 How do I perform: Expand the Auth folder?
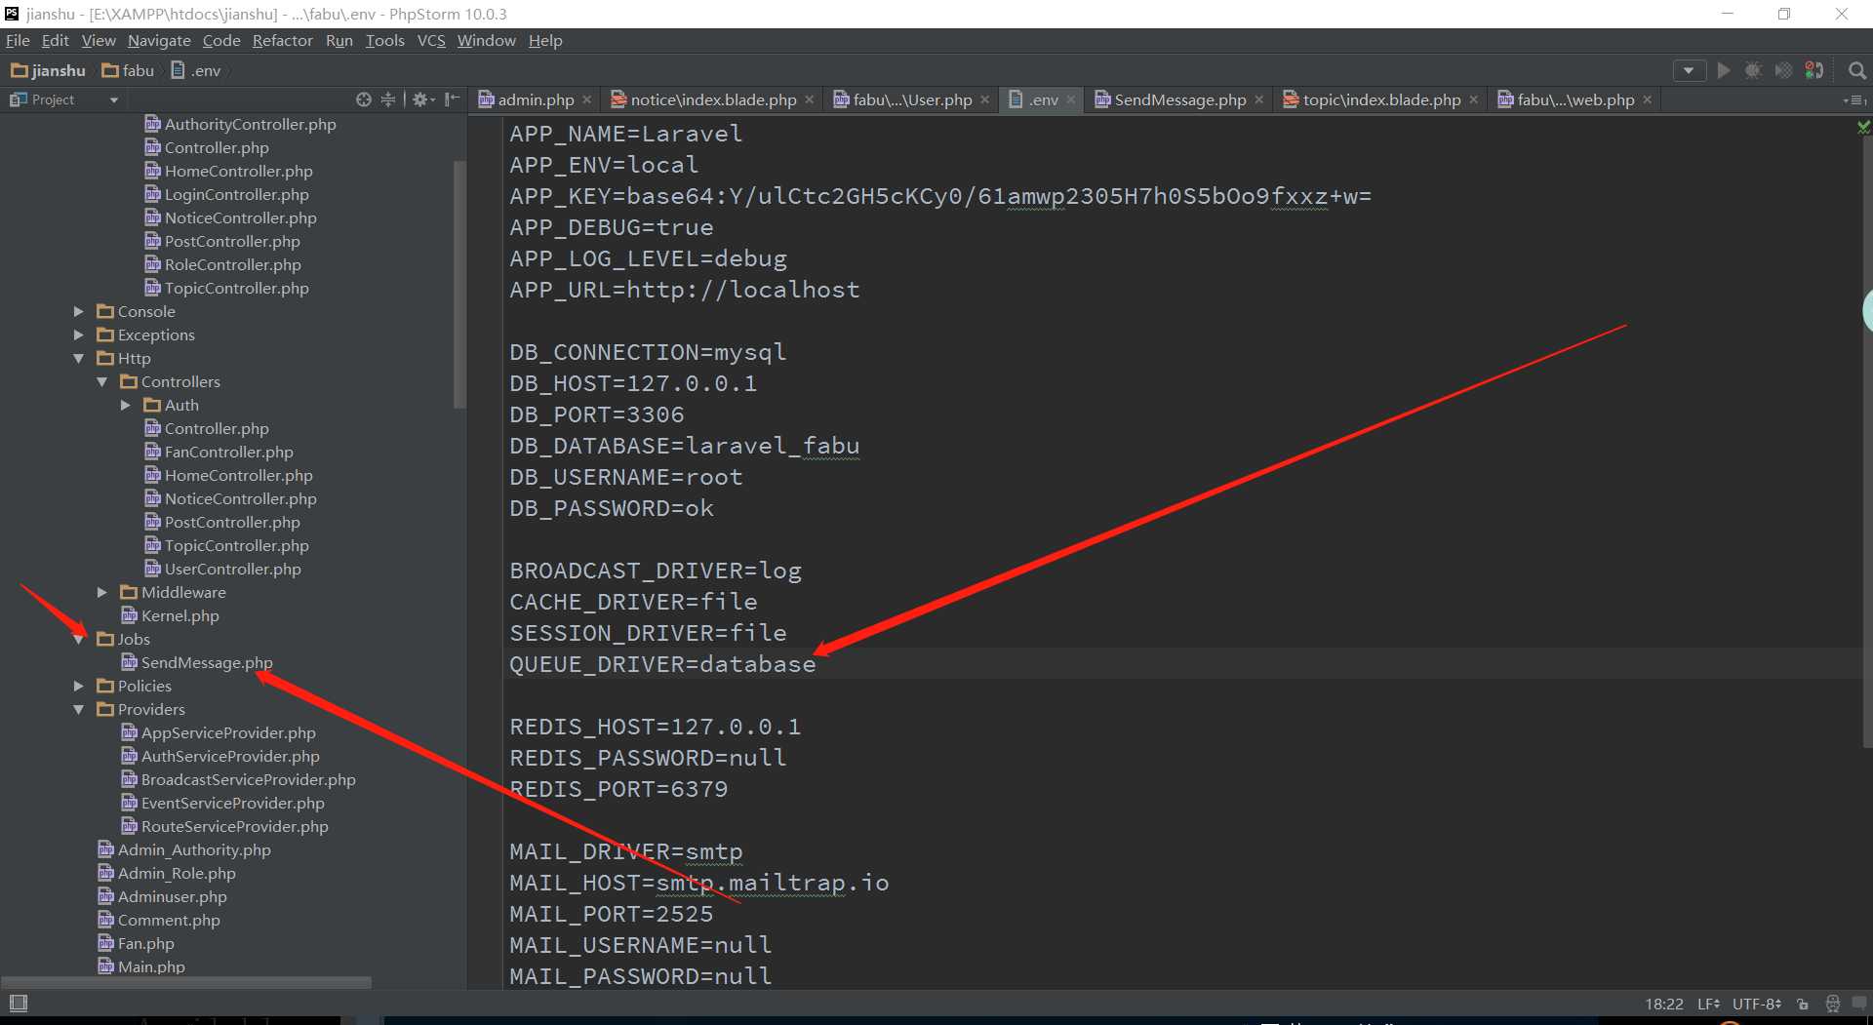tap(126, 405)
